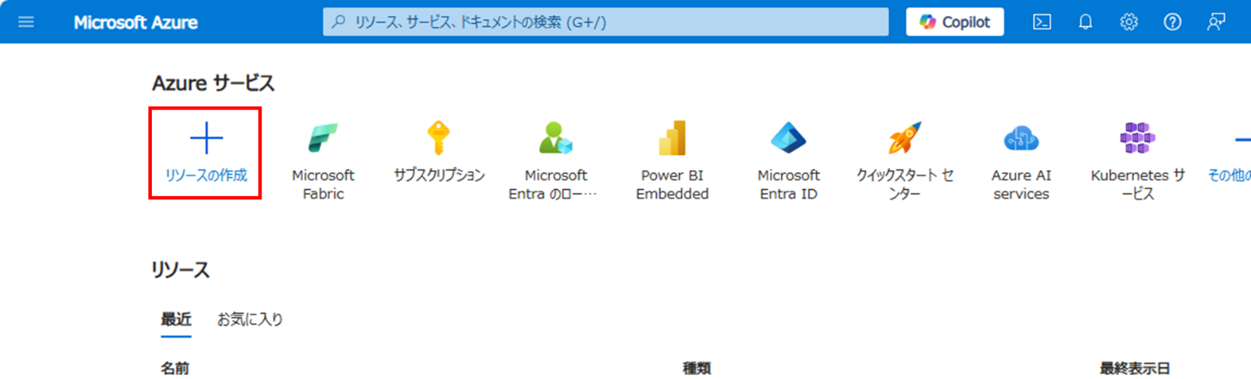Click the plus icon for リソースの作成
Screen dimensions: 1251x379
[x=206, y=137]
